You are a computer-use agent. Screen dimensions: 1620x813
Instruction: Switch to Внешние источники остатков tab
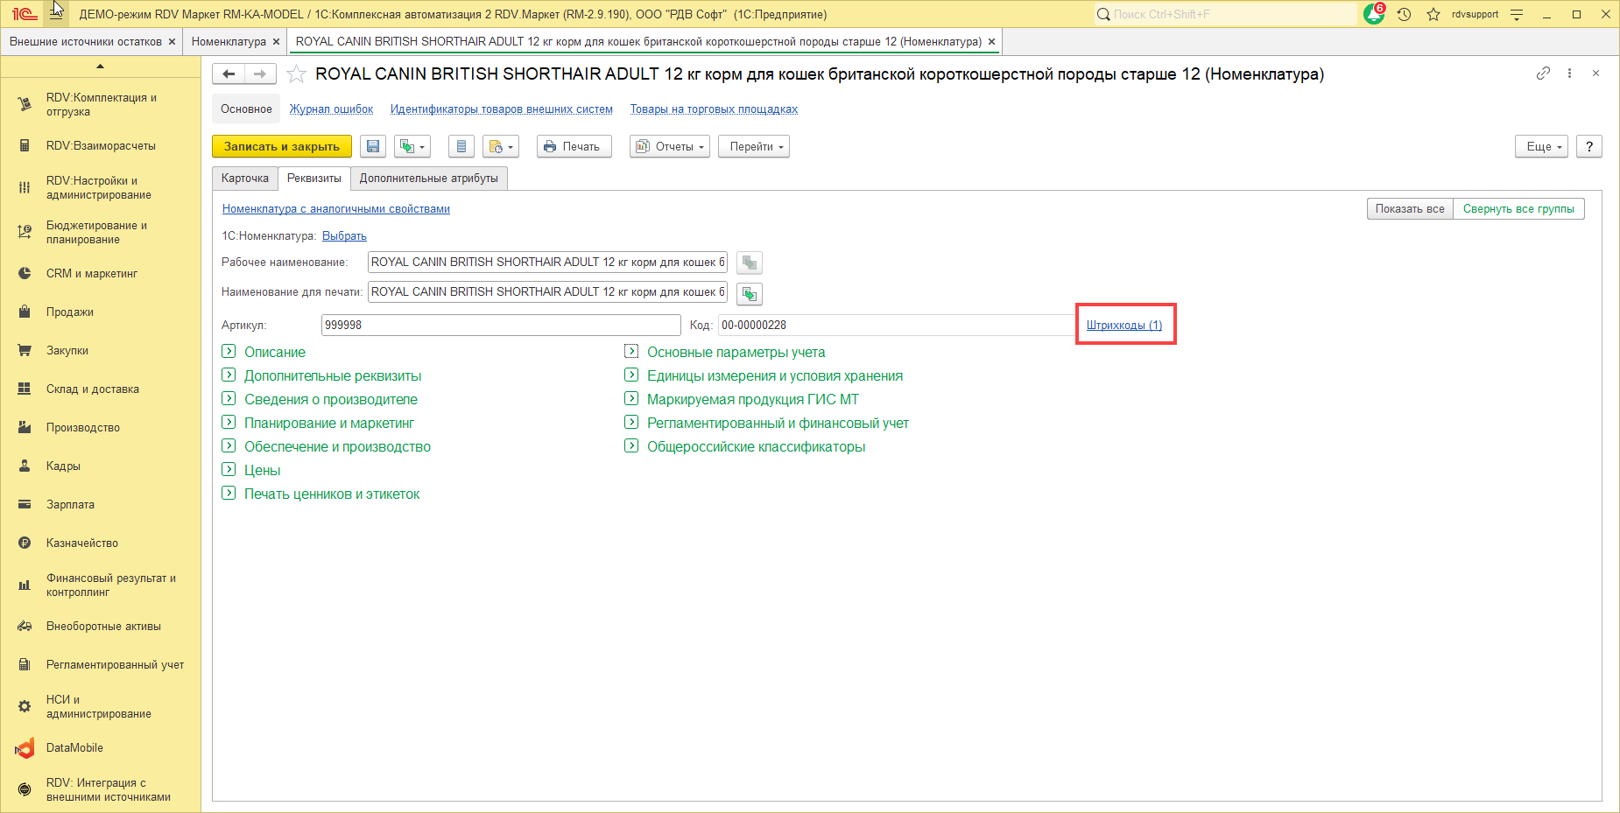86,42
